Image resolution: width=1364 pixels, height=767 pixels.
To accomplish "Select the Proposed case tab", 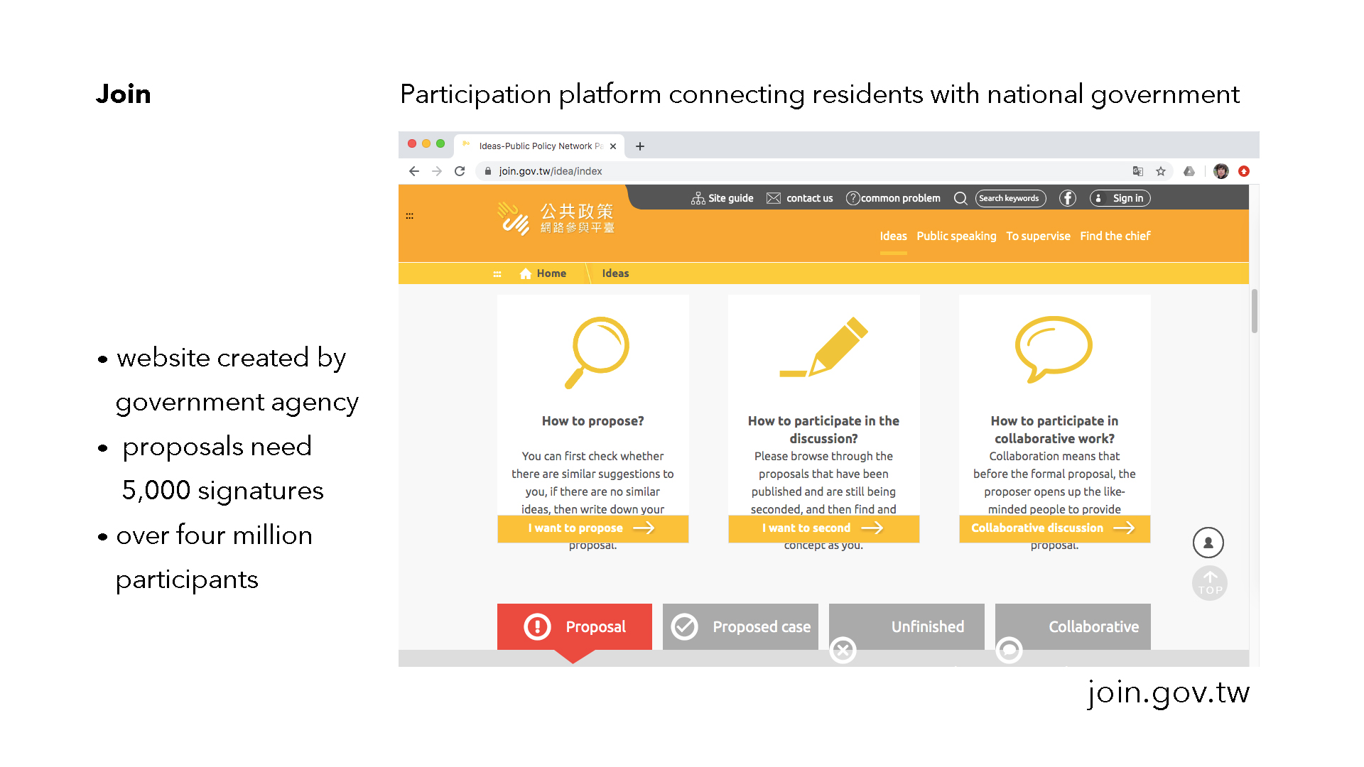I will click(x=740, y=626).
